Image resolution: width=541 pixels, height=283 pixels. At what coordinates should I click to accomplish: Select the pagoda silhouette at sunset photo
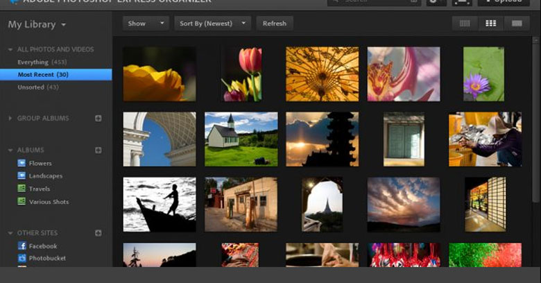[x=323, y=139]
